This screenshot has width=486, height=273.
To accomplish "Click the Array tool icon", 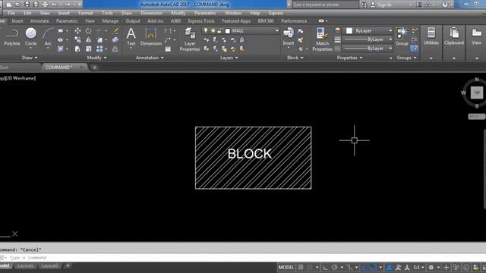I will coord(99,49).
